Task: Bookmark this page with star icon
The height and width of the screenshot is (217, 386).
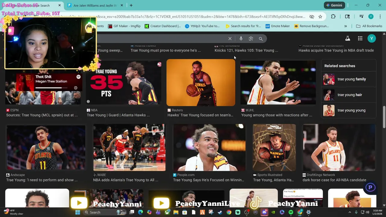Action: click(x=320, y=17)
